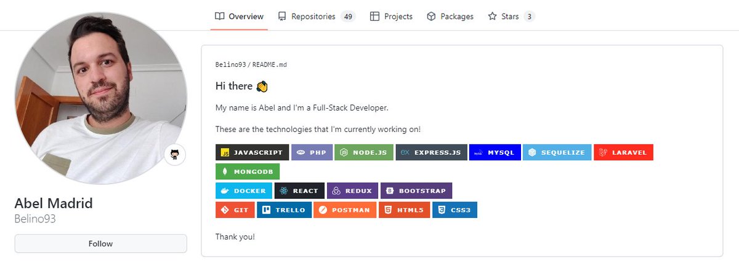Image resolution: width=739 pixels, height=261 pixels.
Task: Click the Trello badge
Action: click(284, 209)
